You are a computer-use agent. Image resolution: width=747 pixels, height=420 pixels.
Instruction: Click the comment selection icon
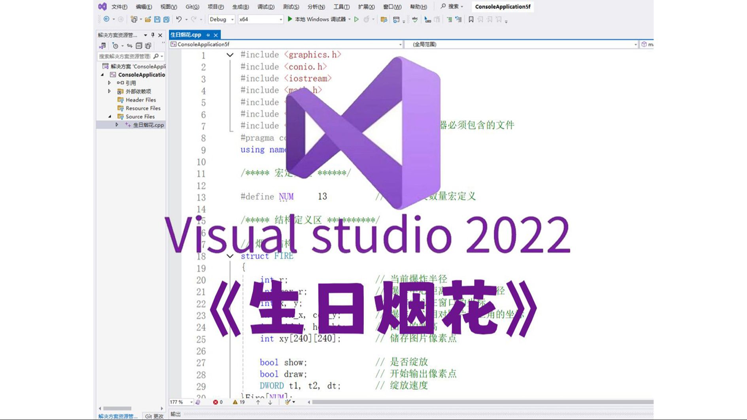click(x=449, y=19)
